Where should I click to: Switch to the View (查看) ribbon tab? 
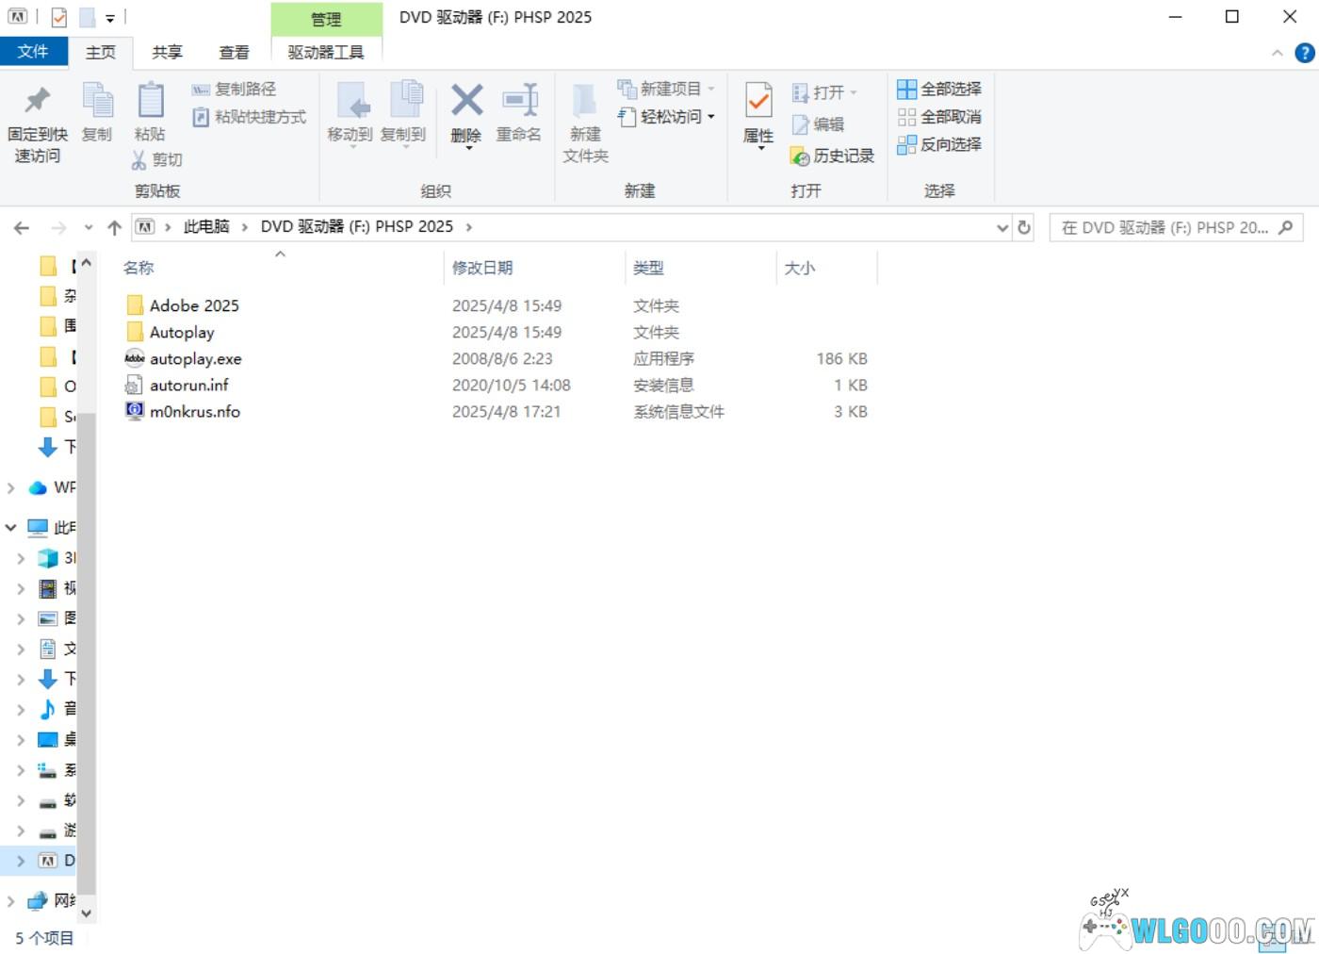(234, 53)
